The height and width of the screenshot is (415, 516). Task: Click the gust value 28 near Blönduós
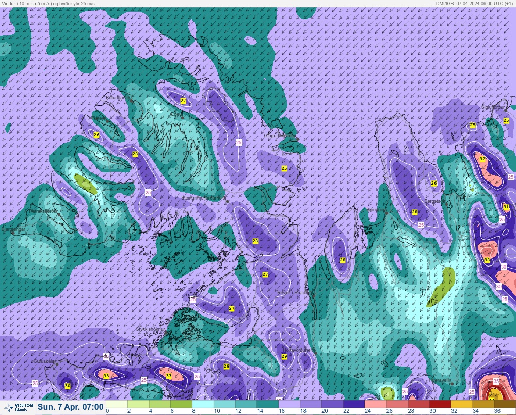tap(415, 212)
